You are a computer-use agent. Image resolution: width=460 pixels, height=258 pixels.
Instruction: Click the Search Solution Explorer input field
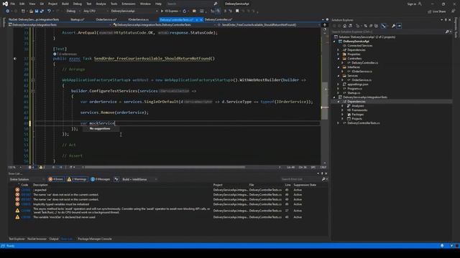coord(387,32)
